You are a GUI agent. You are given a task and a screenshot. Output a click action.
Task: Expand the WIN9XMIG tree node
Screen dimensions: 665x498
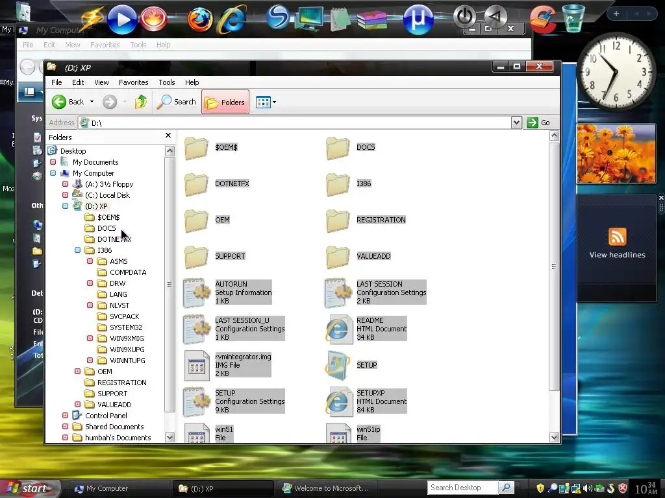coord(90,338)
